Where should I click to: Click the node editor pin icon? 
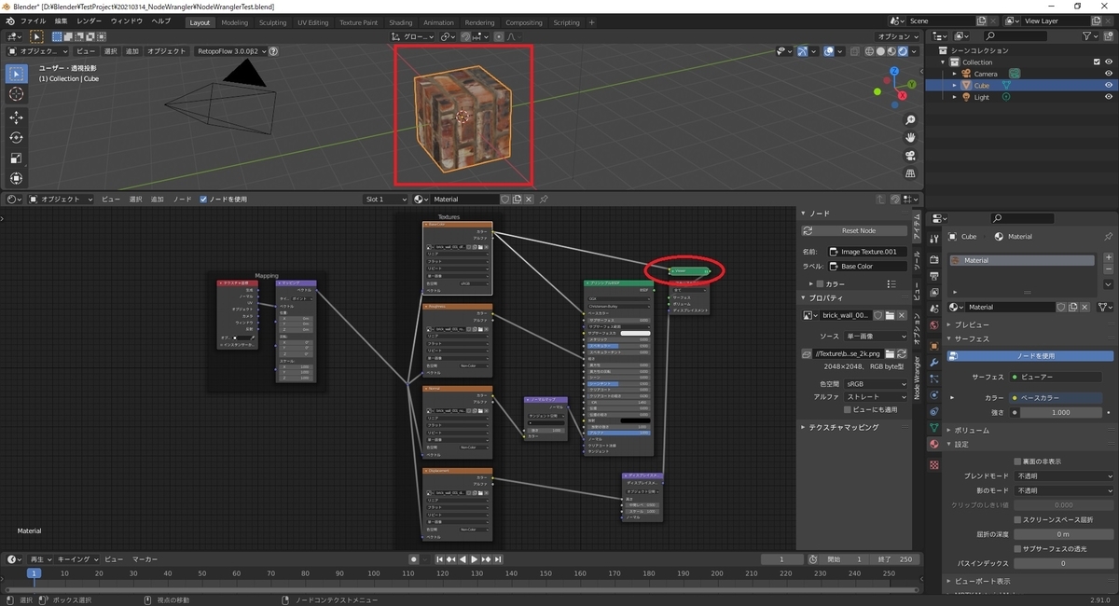(544, 199)
